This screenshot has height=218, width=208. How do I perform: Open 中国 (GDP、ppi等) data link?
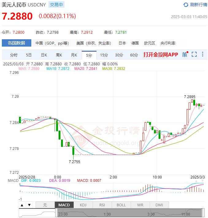point(52,43)
